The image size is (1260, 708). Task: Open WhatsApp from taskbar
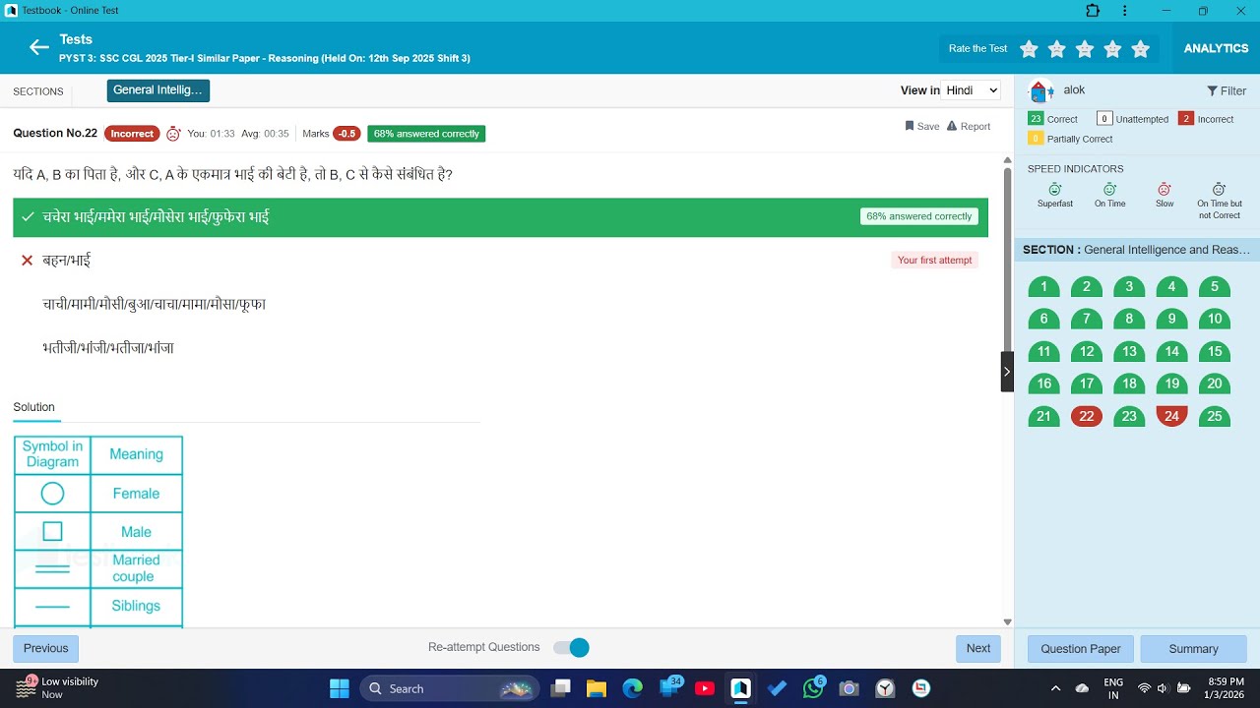pyautogui.click(x=813, y=688)
